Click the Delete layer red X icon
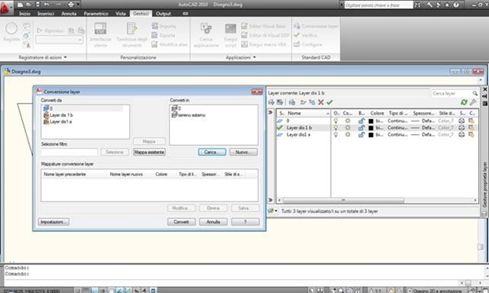Viewport: 489px width, 293px height. pos(321,102)
